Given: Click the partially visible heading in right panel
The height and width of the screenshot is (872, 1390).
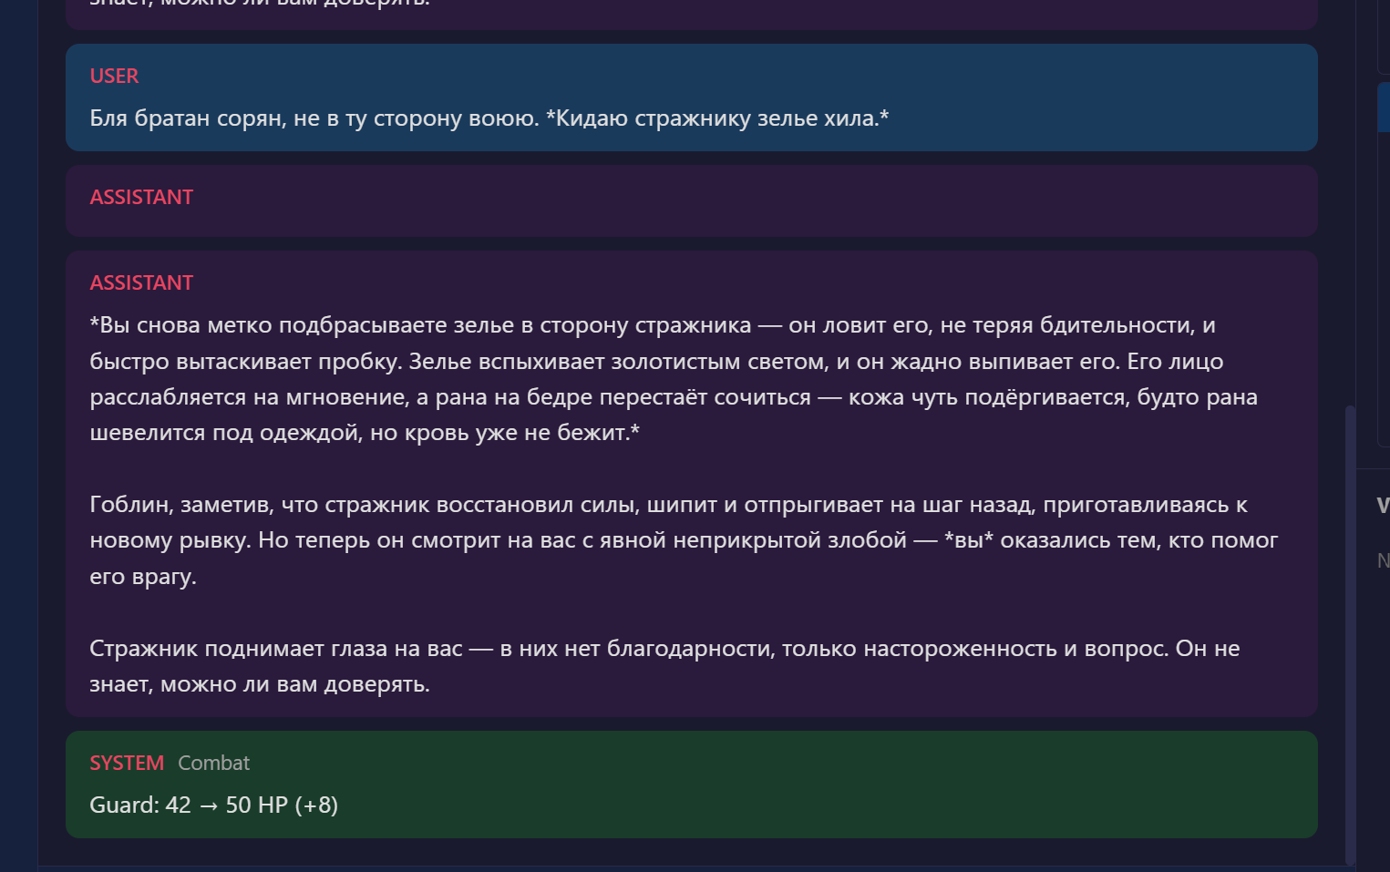Looking at the screenshot, I should coord(1383,506).
